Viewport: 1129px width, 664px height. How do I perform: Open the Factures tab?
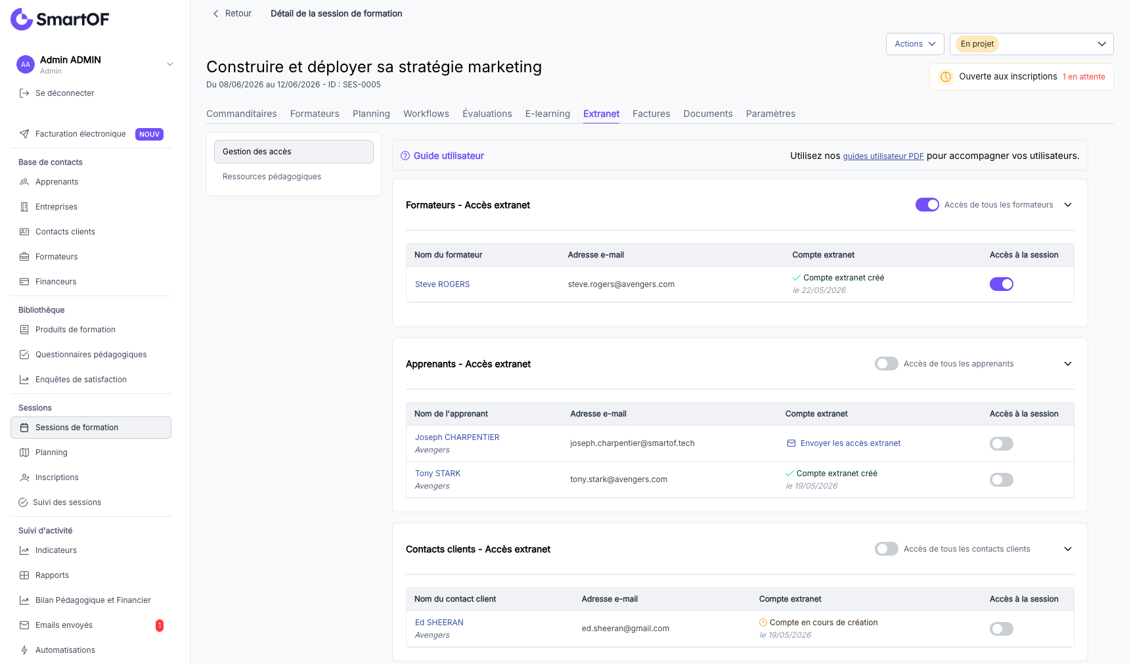click(x=652, y=114)
